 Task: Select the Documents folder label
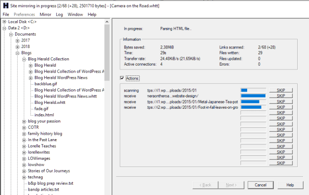click(x=26, y=34)
